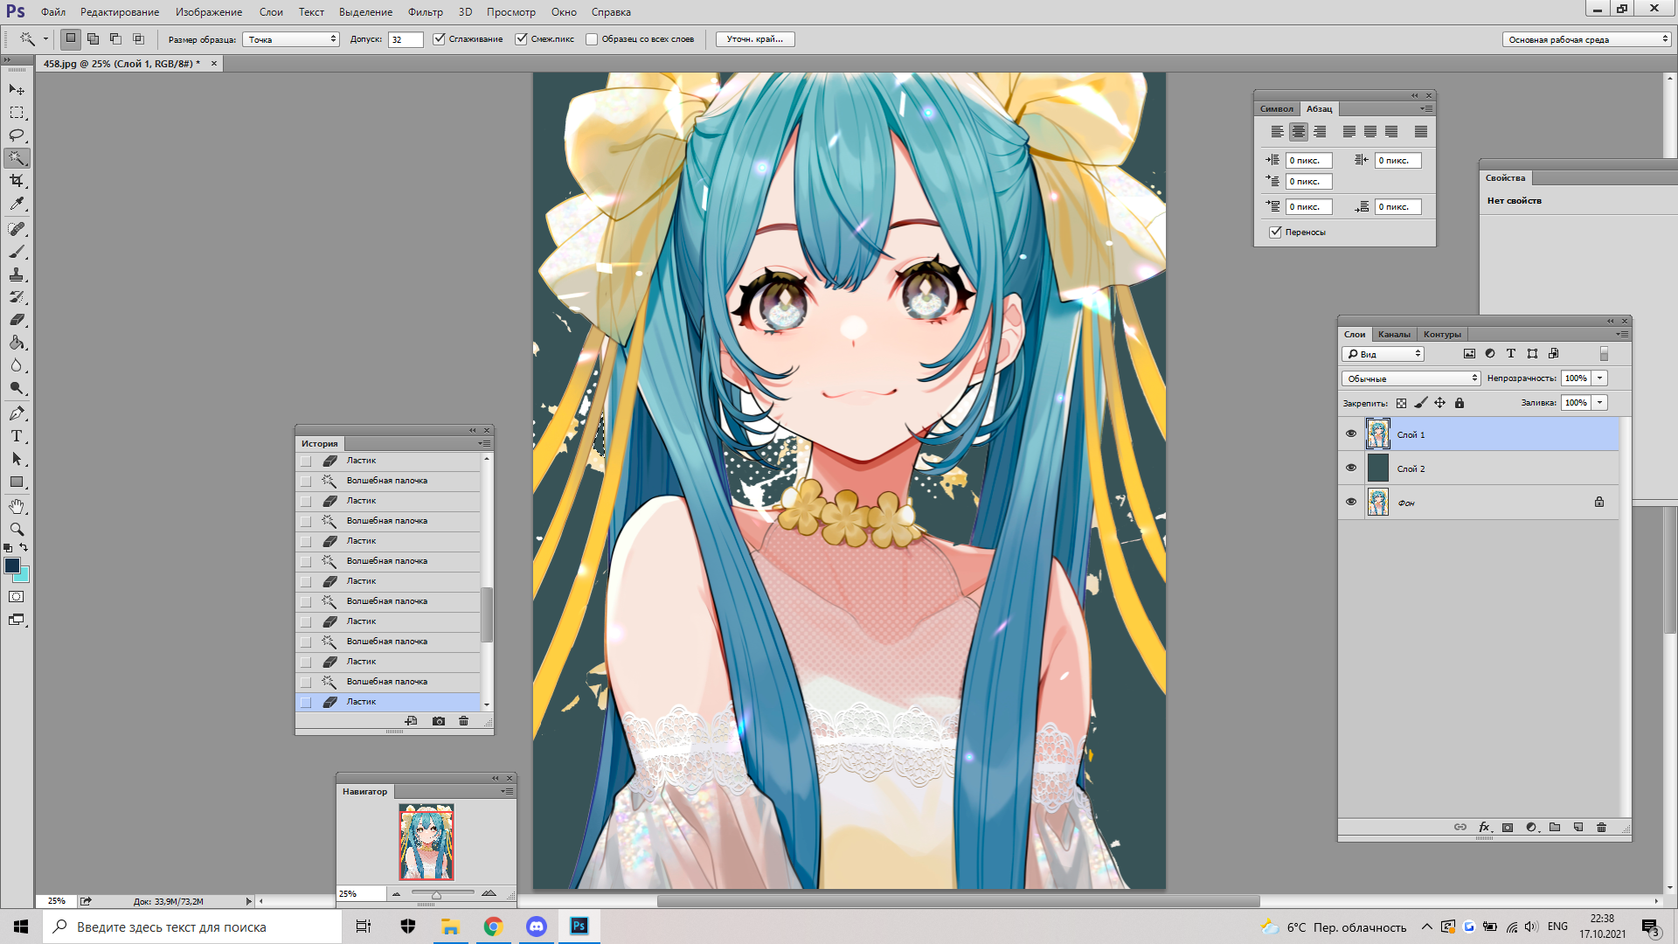Zoom out in Navigator panel

(x=396, y=893)
